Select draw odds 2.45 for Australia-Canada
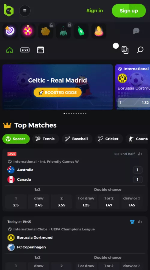 39,202
